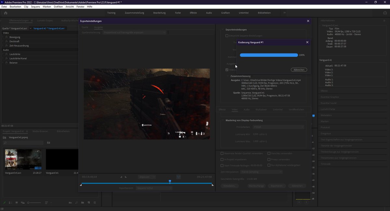This screenshot has height=211, width=390.
Task: Click the Warteschlange button
Action: click(x=256, y=186)
